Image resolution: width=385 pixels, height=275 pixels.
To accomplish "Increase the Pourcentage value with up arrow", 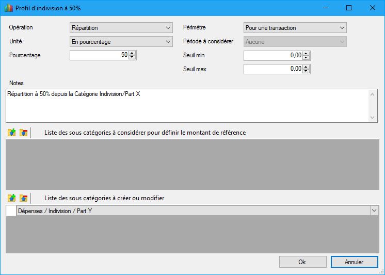I will [x=132, y=53].
